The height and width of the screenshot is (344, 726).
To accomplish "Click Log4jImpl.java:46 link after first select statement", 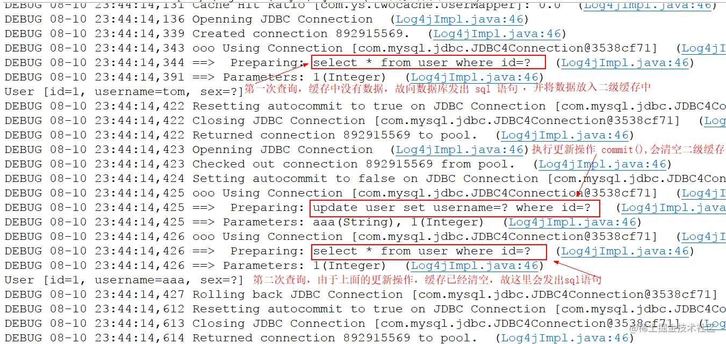I will [x=625, y=63].
